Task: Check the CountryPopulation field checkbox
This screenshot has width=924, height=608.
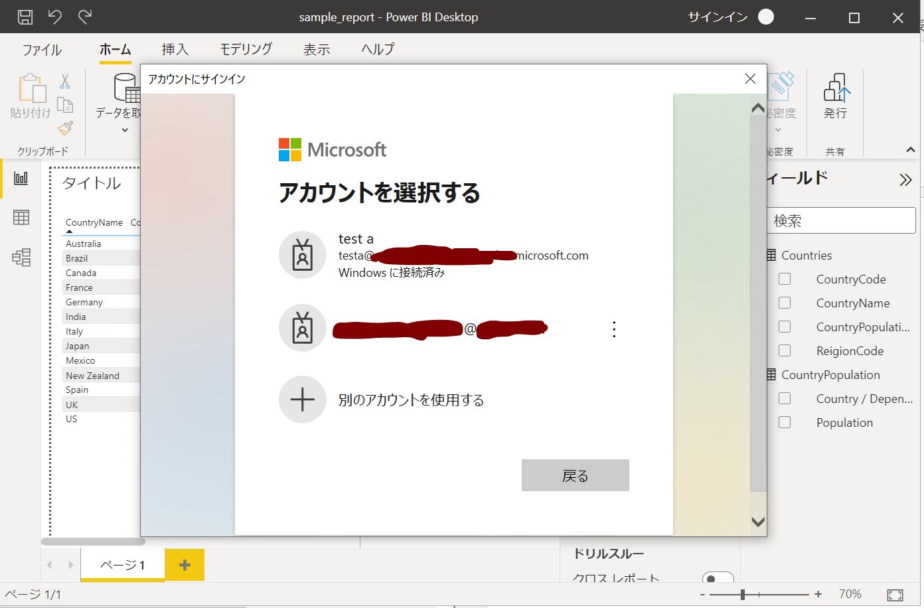Action: pyautogui.click(x=785, y=327)
